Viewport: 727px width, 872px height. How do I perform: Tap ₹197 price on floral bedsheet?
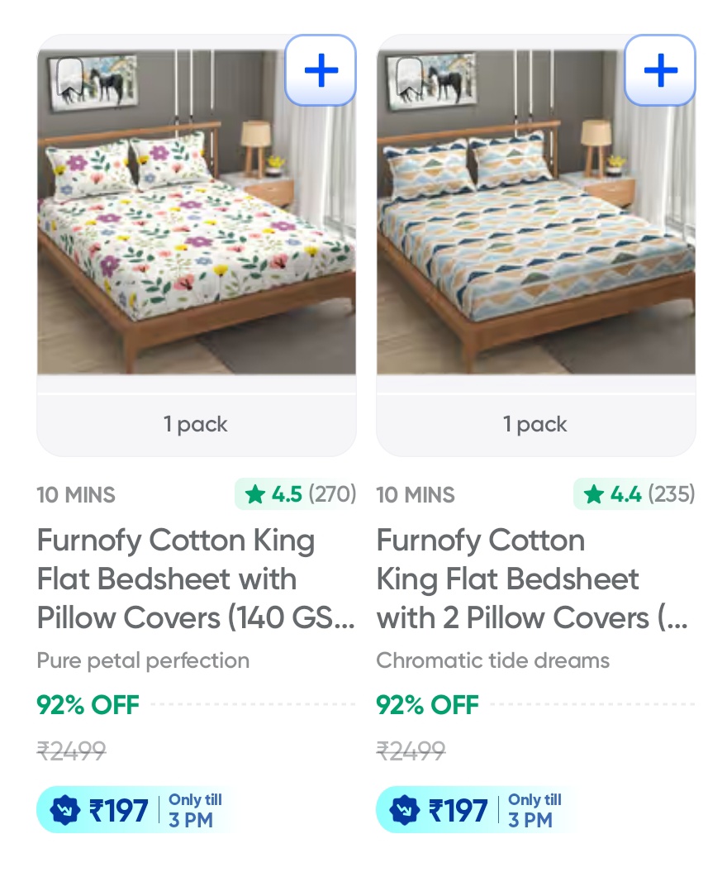119,810
